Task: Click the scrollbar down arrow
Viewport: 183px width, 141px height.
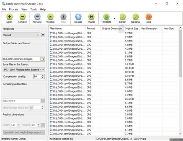Action: point(180,134)
